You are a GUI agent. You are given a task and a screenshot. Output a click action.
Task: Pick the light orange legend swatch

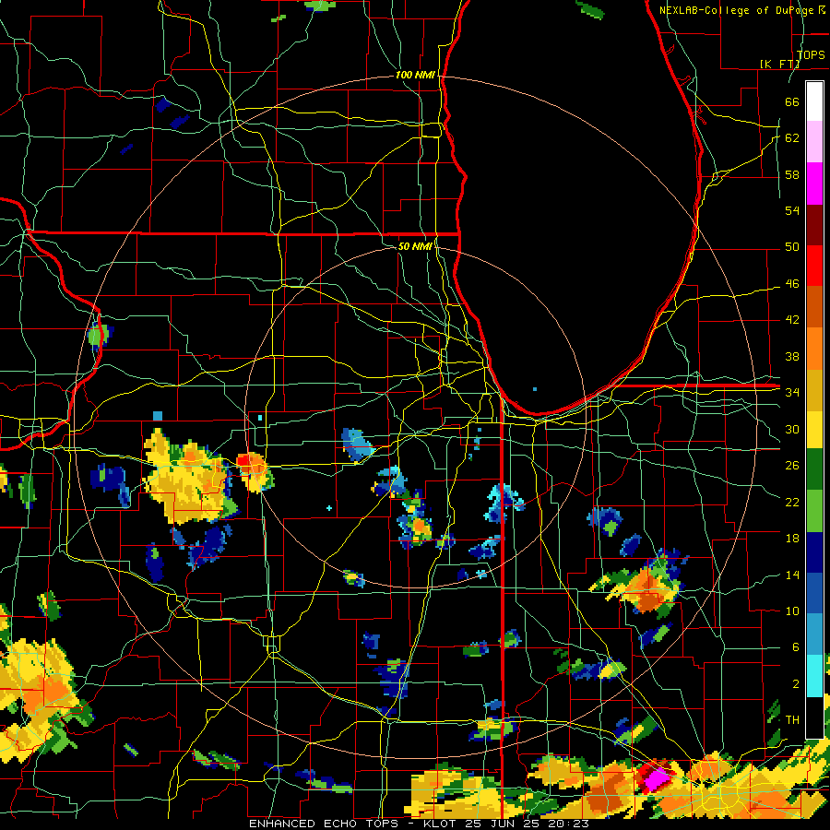point(814,349)
